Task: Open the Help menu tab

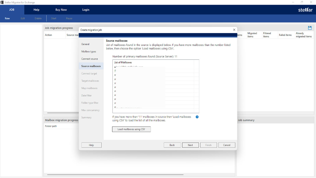Action: [x=36, y=10]
